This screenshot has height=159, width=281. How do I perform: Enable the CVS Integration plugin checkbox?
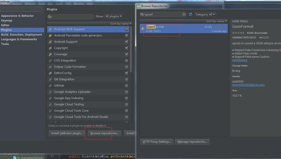click(x=127, y=61)
